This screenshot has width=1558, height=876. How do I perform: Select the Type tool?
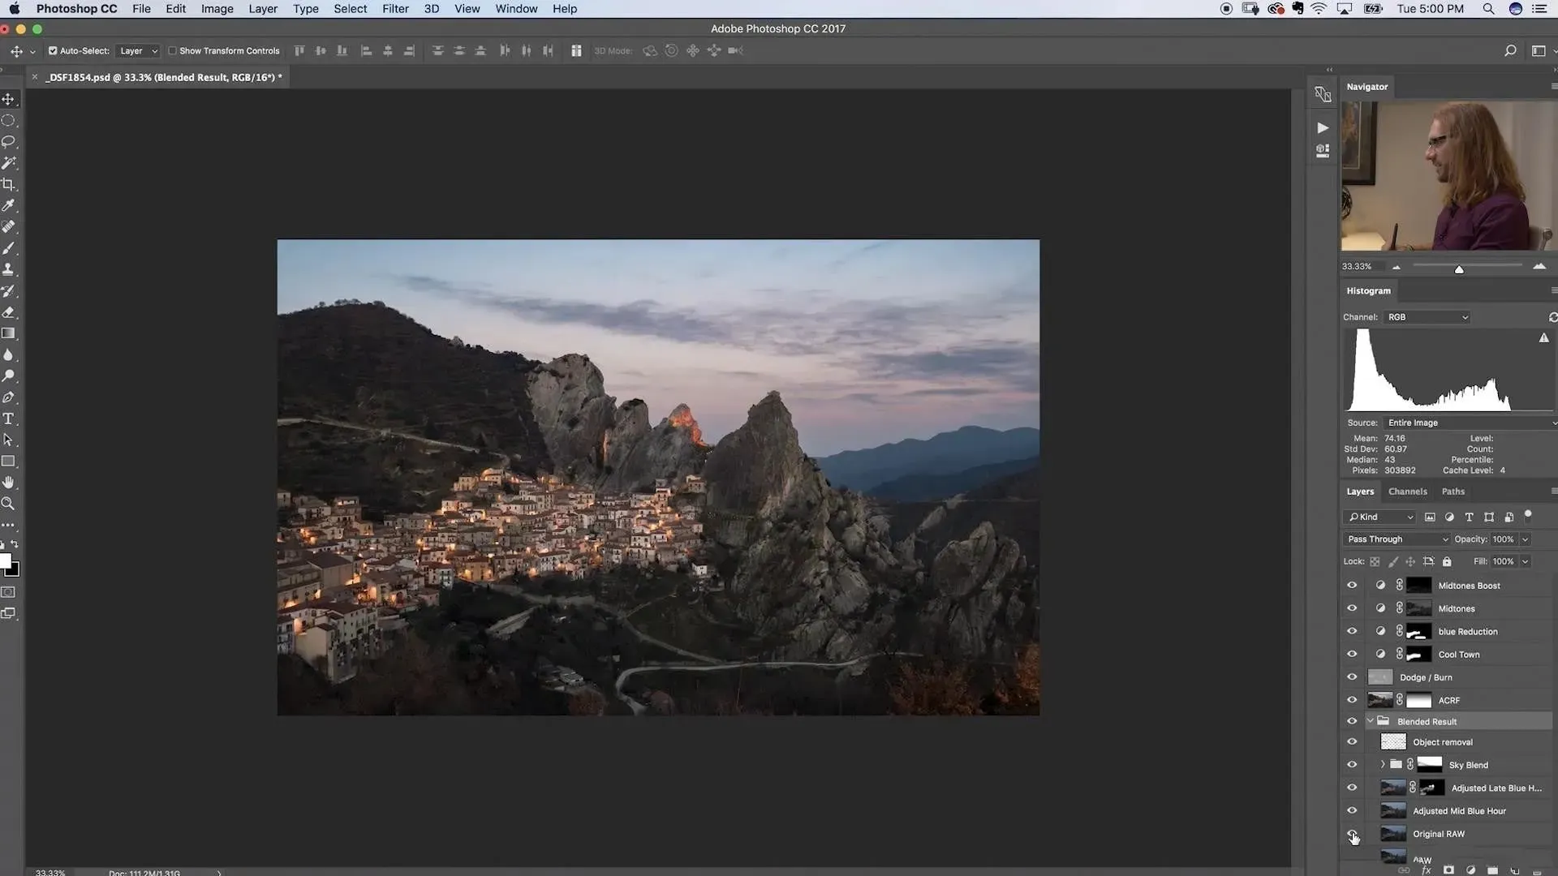pos(9,419)
